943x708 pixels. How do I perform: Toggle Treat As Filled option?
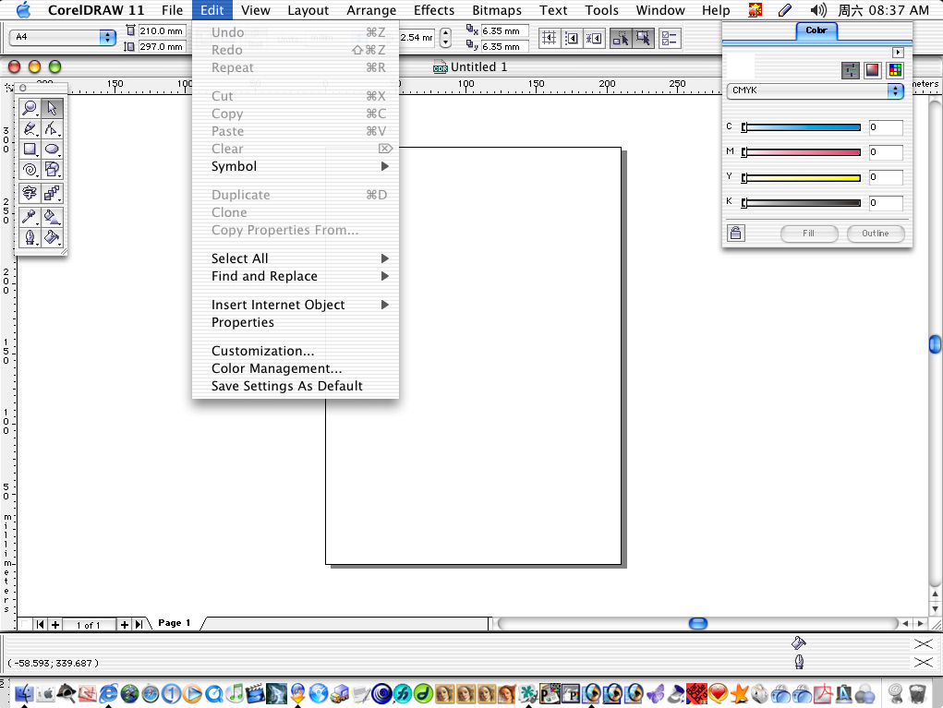(643, 39)
